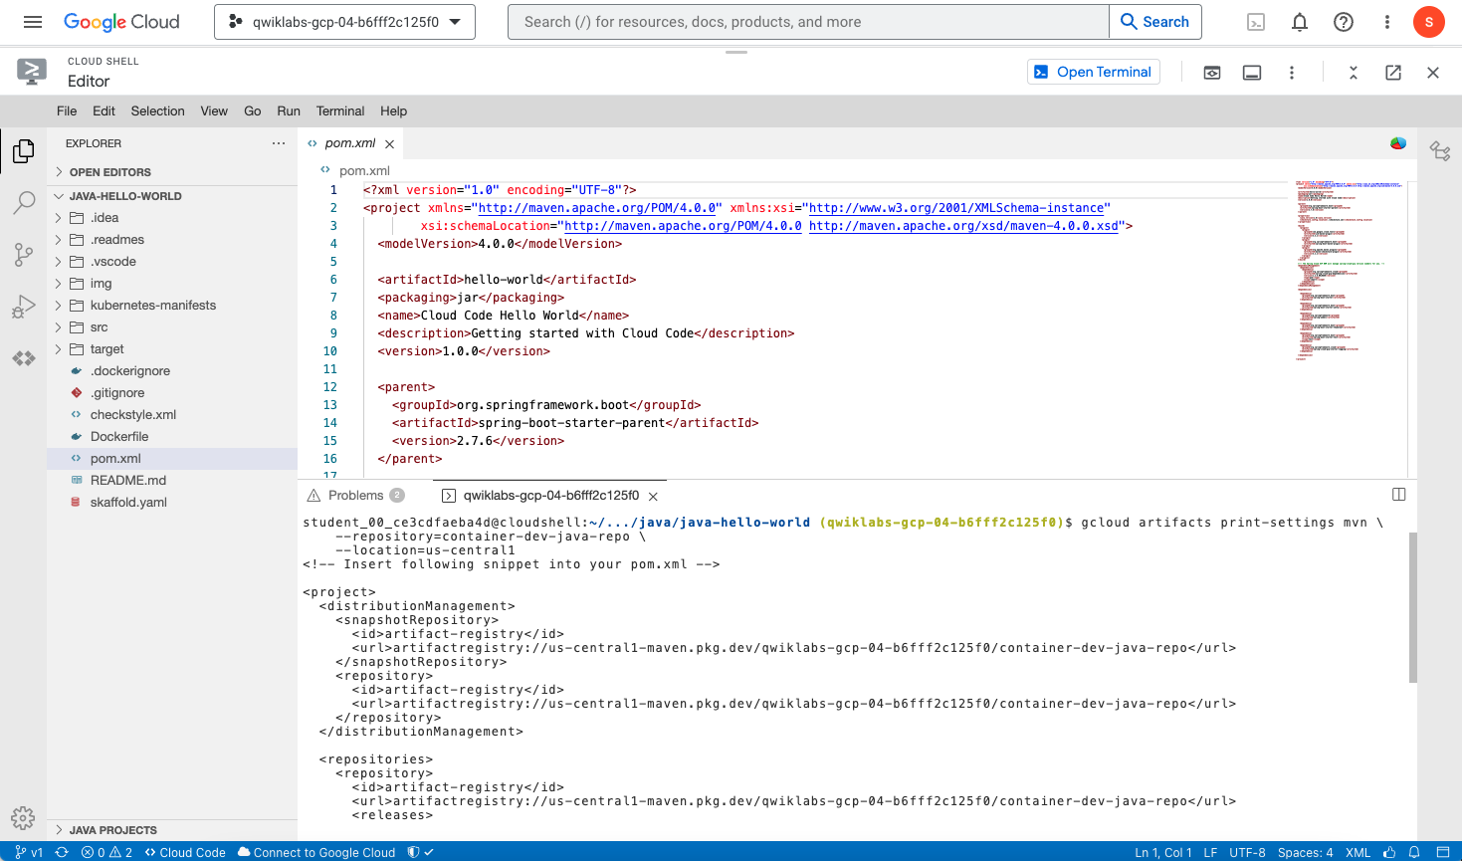Toggle the Google Cloud navigation menu
This screenshot has height=861, width=1462.
33,22
